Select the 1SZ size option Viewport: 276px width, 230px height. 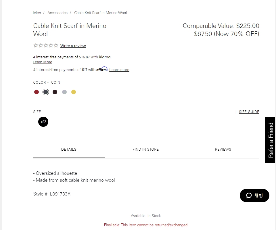[43, 122]
